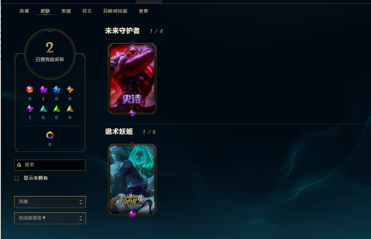Screen dimensions: 371x239
Task: Open the red 史诗 skin card
Action: (x=132, y=79)
